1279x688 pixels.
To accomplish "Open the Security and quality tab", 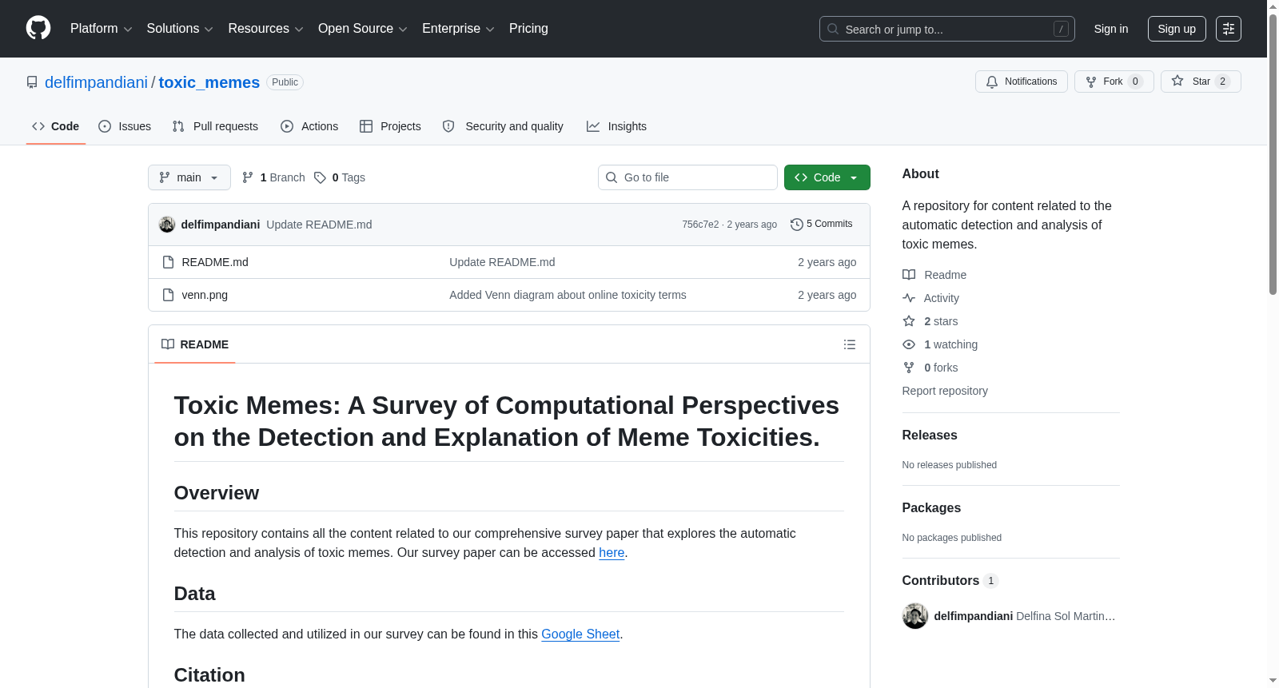I will [x=503, y=126].
